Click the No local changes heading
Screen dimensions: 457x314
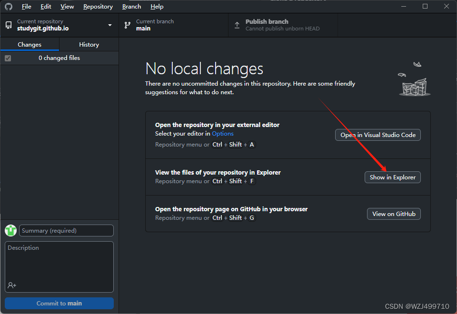pyautogui.click(x=204, y=69)
